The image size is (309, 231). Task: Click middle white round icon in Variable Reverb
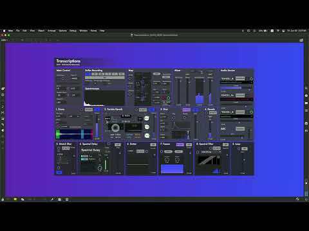pyautogui.click(x=147, y=127)
